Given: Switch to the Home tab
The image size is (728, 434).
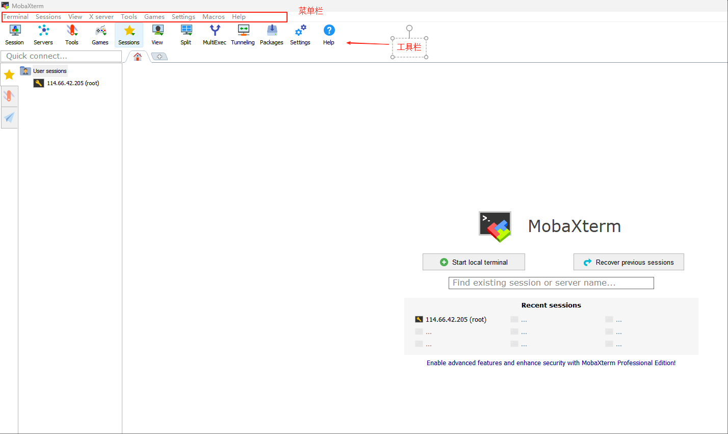Looking at the screenshot, I should coord(138,57).
